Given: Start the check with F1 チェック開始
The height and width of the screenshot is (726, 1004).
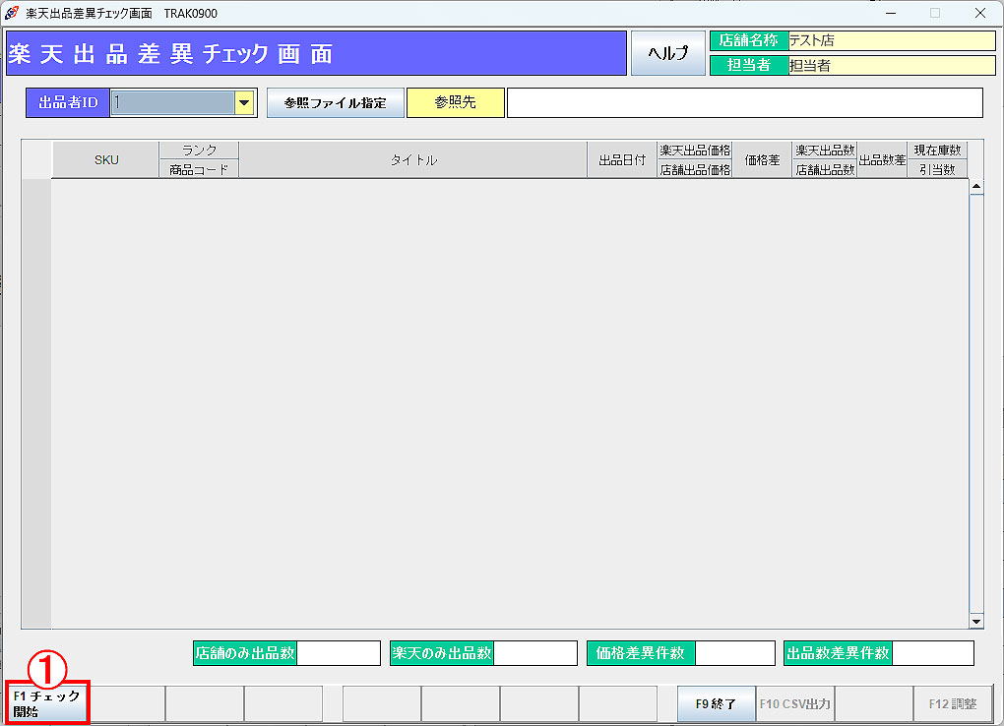Looking at the screenshot, I should 47,703.
